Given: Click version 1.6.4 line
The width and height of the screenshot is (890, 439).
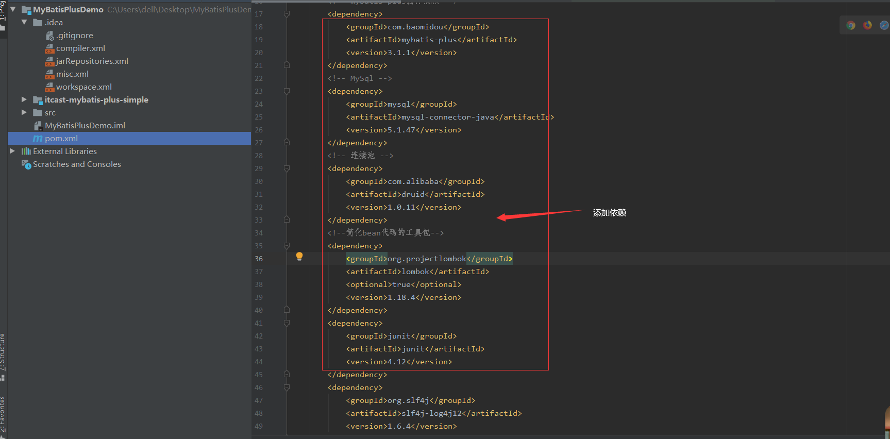Looking at the screenshot, I should coord(401,426).
